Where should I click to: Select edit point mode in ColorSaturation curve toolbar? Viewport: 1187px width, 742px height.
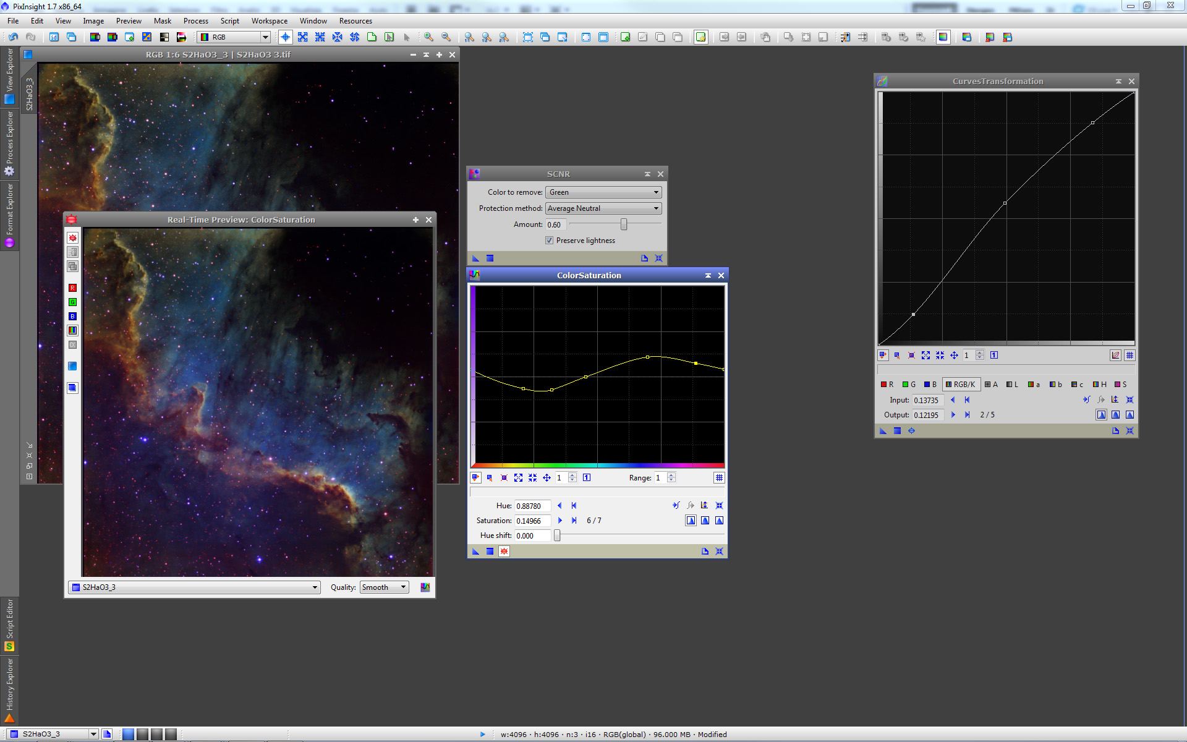tap(475, 477)
